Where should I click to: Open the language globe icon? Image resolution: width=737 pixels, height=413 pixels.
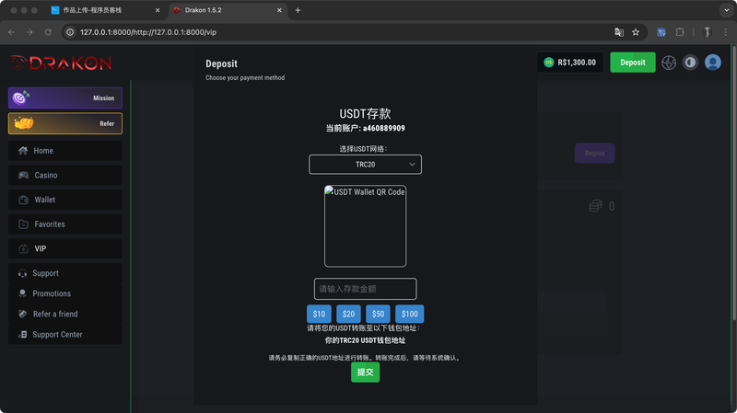pos(669,63)
